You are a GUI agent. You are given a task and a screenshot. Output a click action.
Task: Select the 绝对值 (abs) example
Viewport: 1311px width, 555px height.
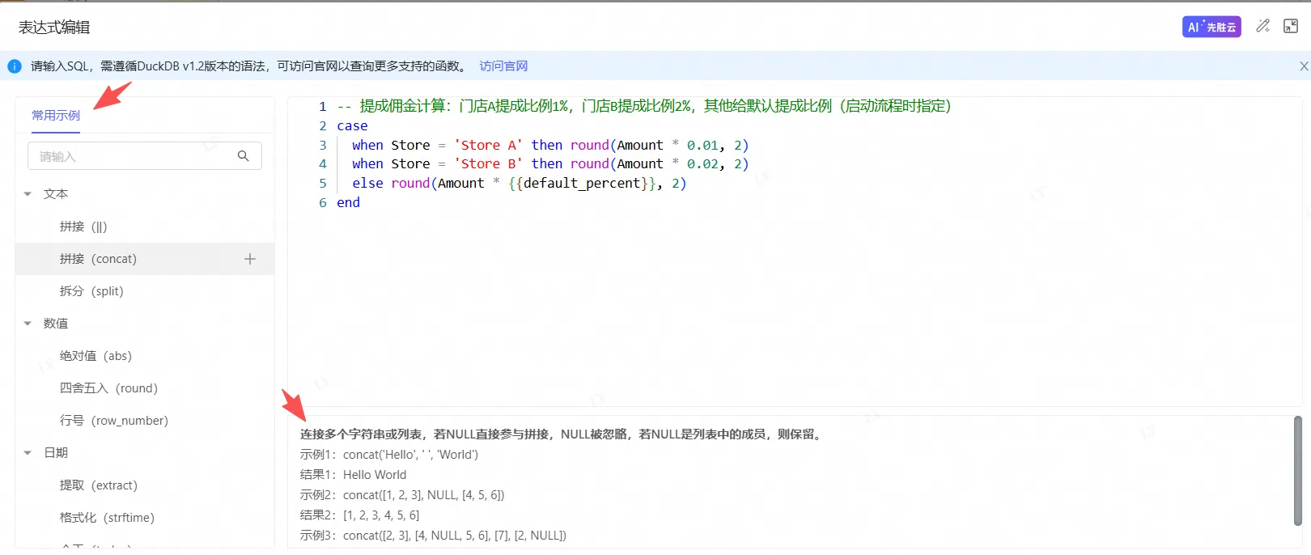95,356
